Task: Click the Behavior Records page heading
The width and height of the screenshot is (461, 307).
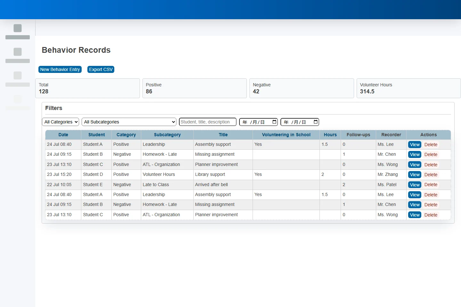Action: [x=76, y=50]
